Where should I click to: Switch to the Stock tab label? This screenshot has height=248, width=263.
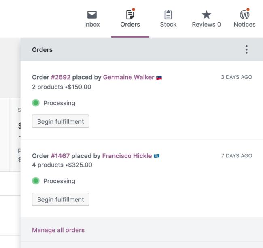pos(168,24)
